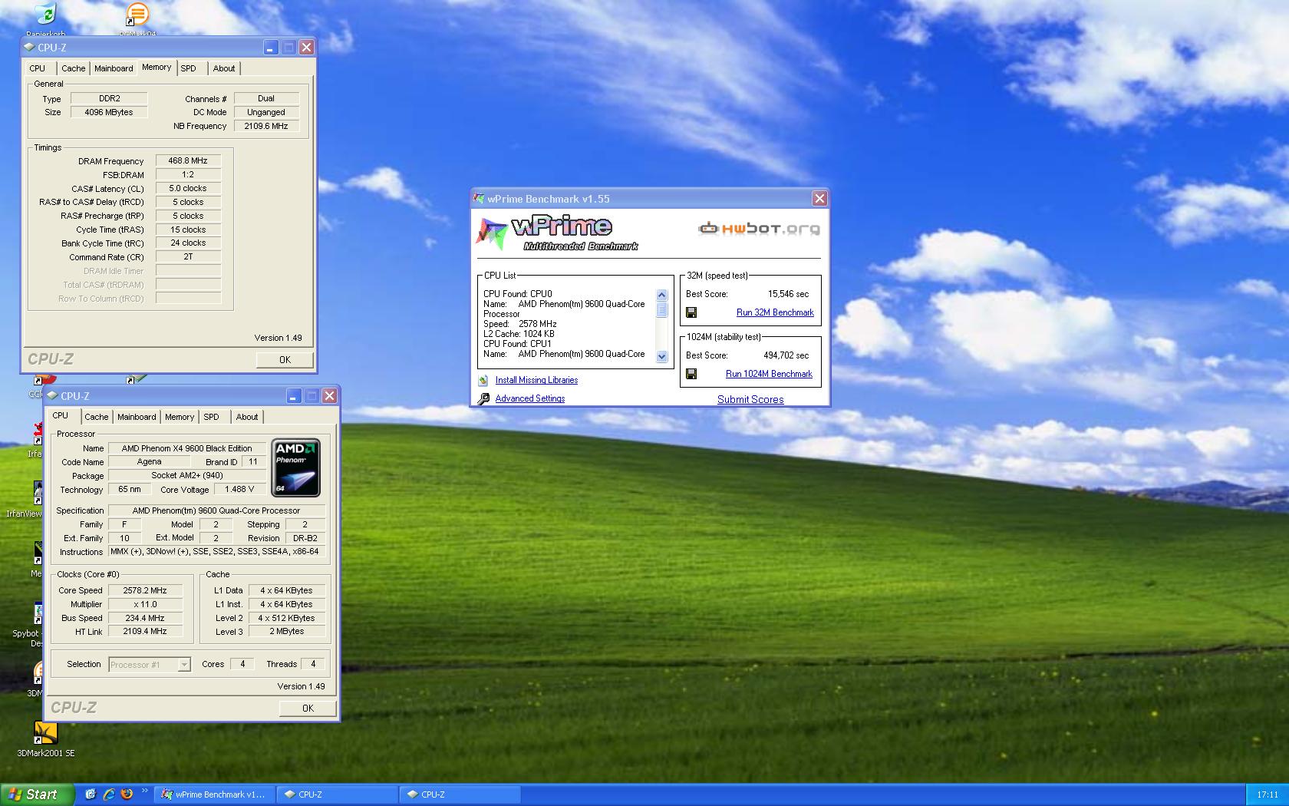Open the PCMark04 desktop shortcut

click(x=137, y=15)
